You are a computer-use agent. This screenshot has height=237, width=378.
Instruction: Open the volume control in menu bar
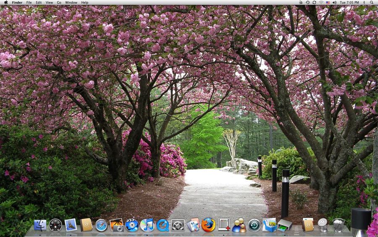coord(334,3)
